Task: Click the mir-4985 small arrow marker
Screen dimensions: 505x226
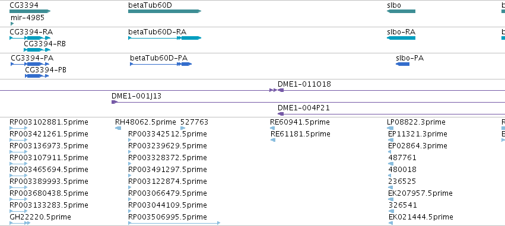Action: [x=12, y=24]
